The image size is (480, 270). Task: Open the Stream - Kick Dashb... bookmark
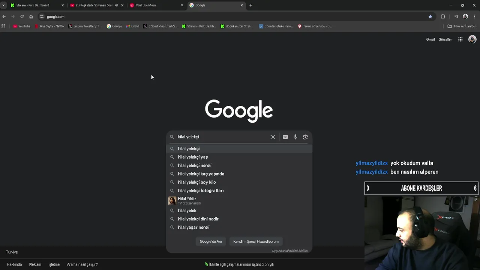pyautogui.click(x=199, y=26)
